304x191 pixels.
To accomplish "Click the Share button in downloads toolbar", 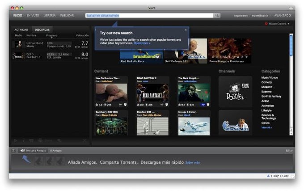I will click(x=45, y=140).
